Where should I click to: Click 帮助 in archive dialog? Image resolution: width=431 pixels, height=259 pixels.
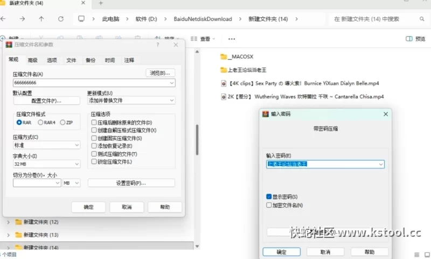pyautogui.click(x=165, y=207)
